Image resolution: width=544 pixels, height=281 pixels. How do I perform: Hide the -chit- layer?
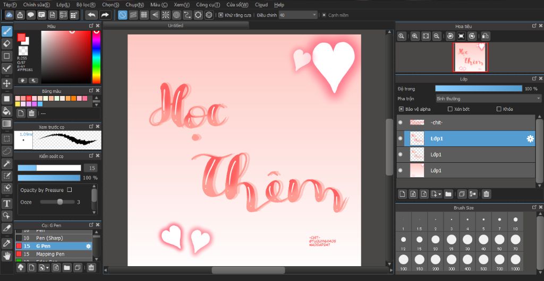click(401, 122)
